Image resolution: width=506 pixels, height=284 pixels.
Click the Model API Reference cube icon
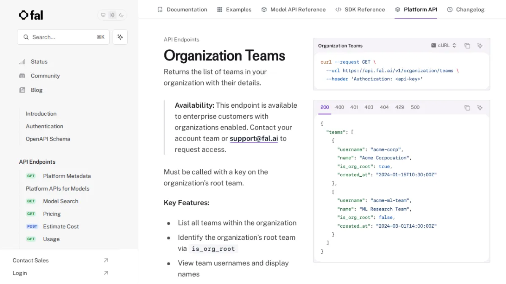pyautogui.click(x=264, y=9)
